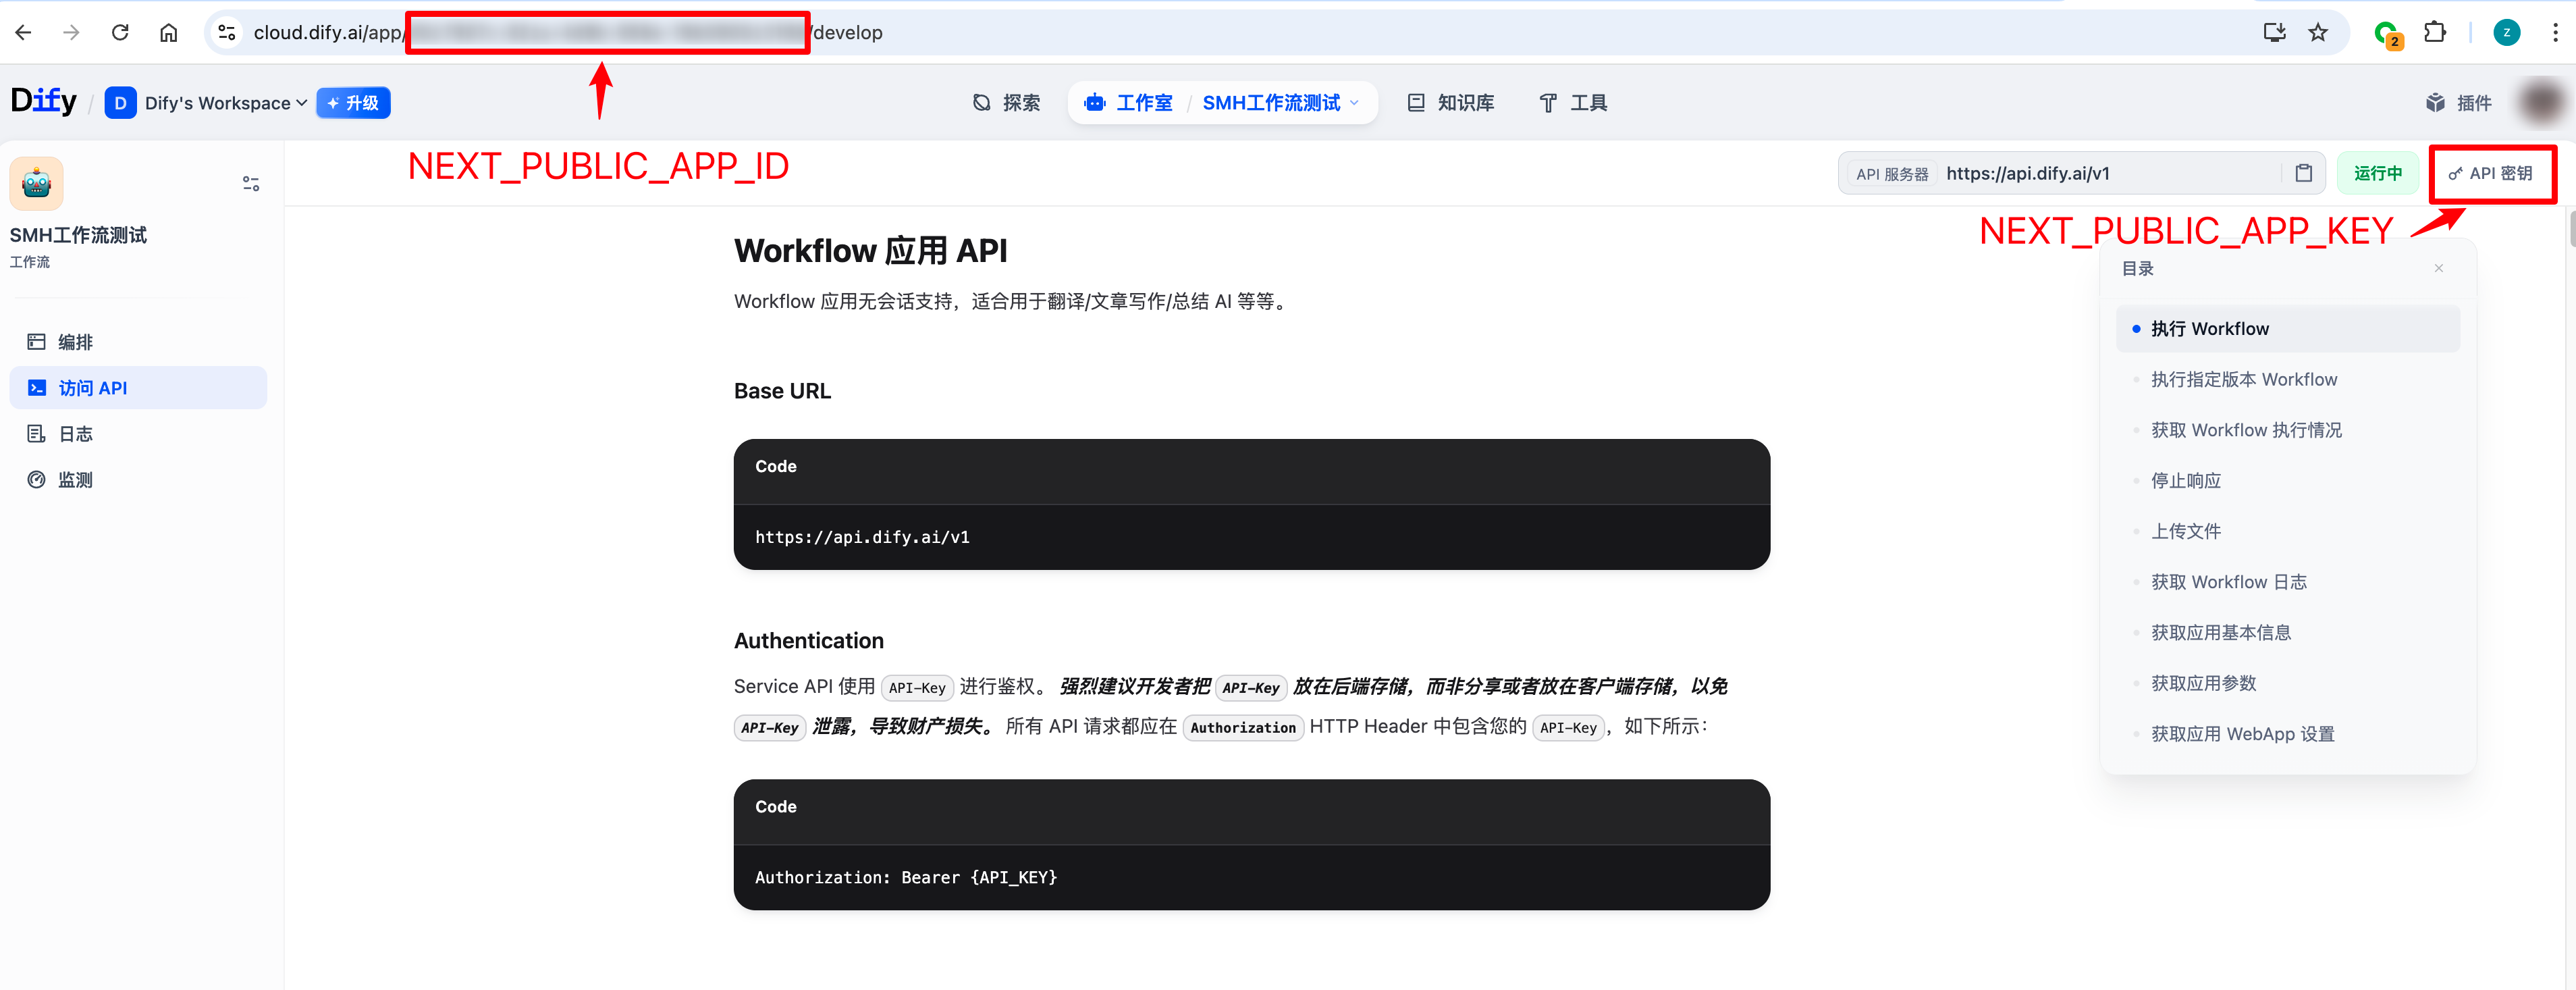Close the 目录 table of contents panel
This screenshot has height=990, width=2576.
[2438, 268]
